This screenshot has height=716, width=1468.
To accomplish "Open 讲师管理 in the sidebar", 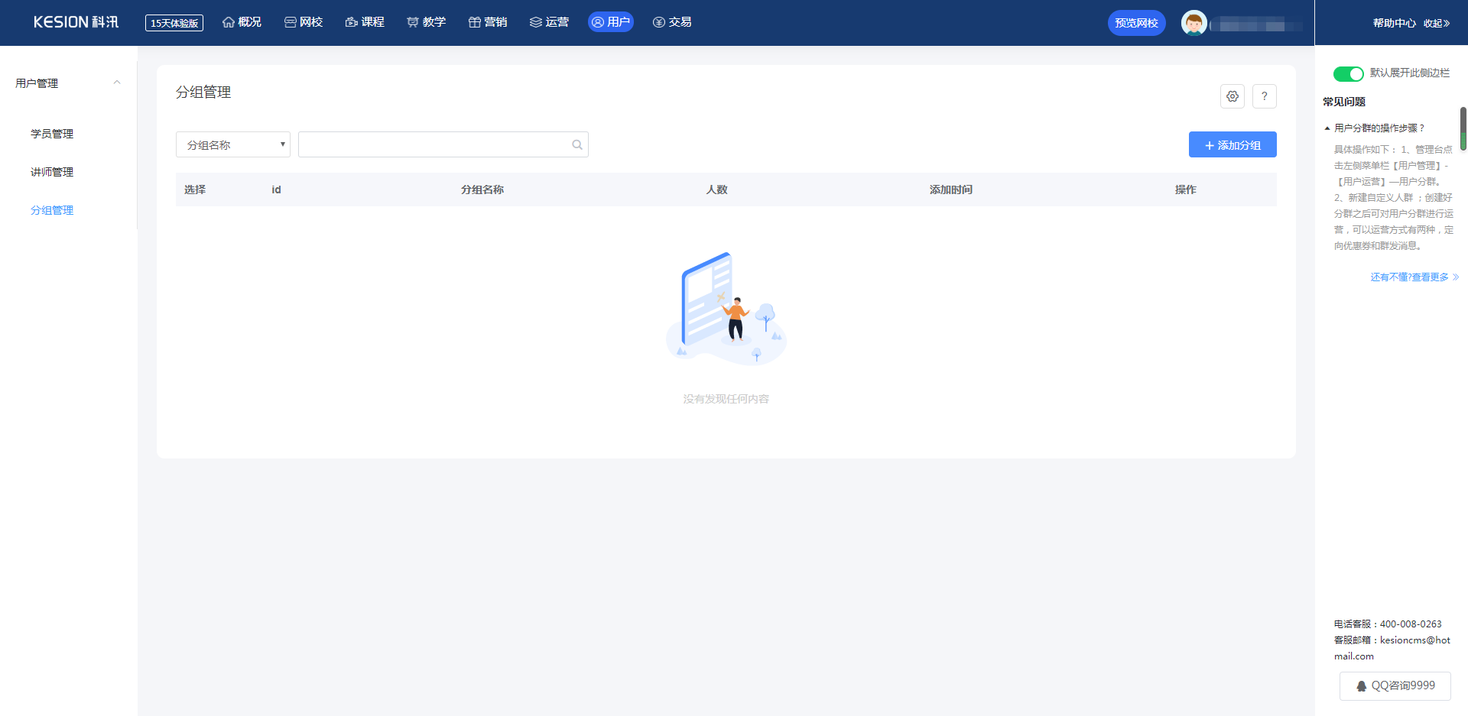I will (52, 172).
